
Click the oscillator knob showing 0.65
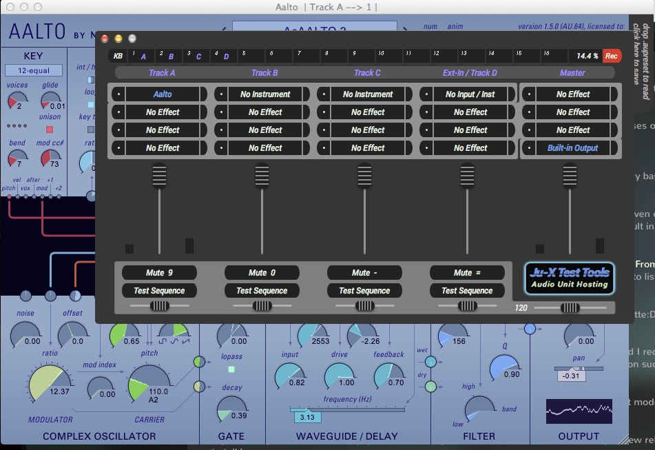coord(124,335)
